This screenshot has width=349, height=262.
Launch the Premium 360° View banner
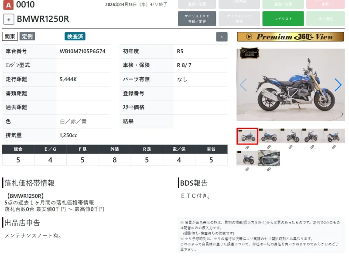291,37
